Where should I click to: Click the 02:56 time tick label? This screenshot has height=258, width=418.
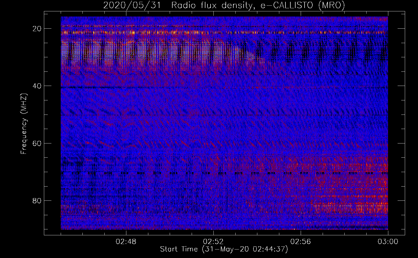pos(301,242)
